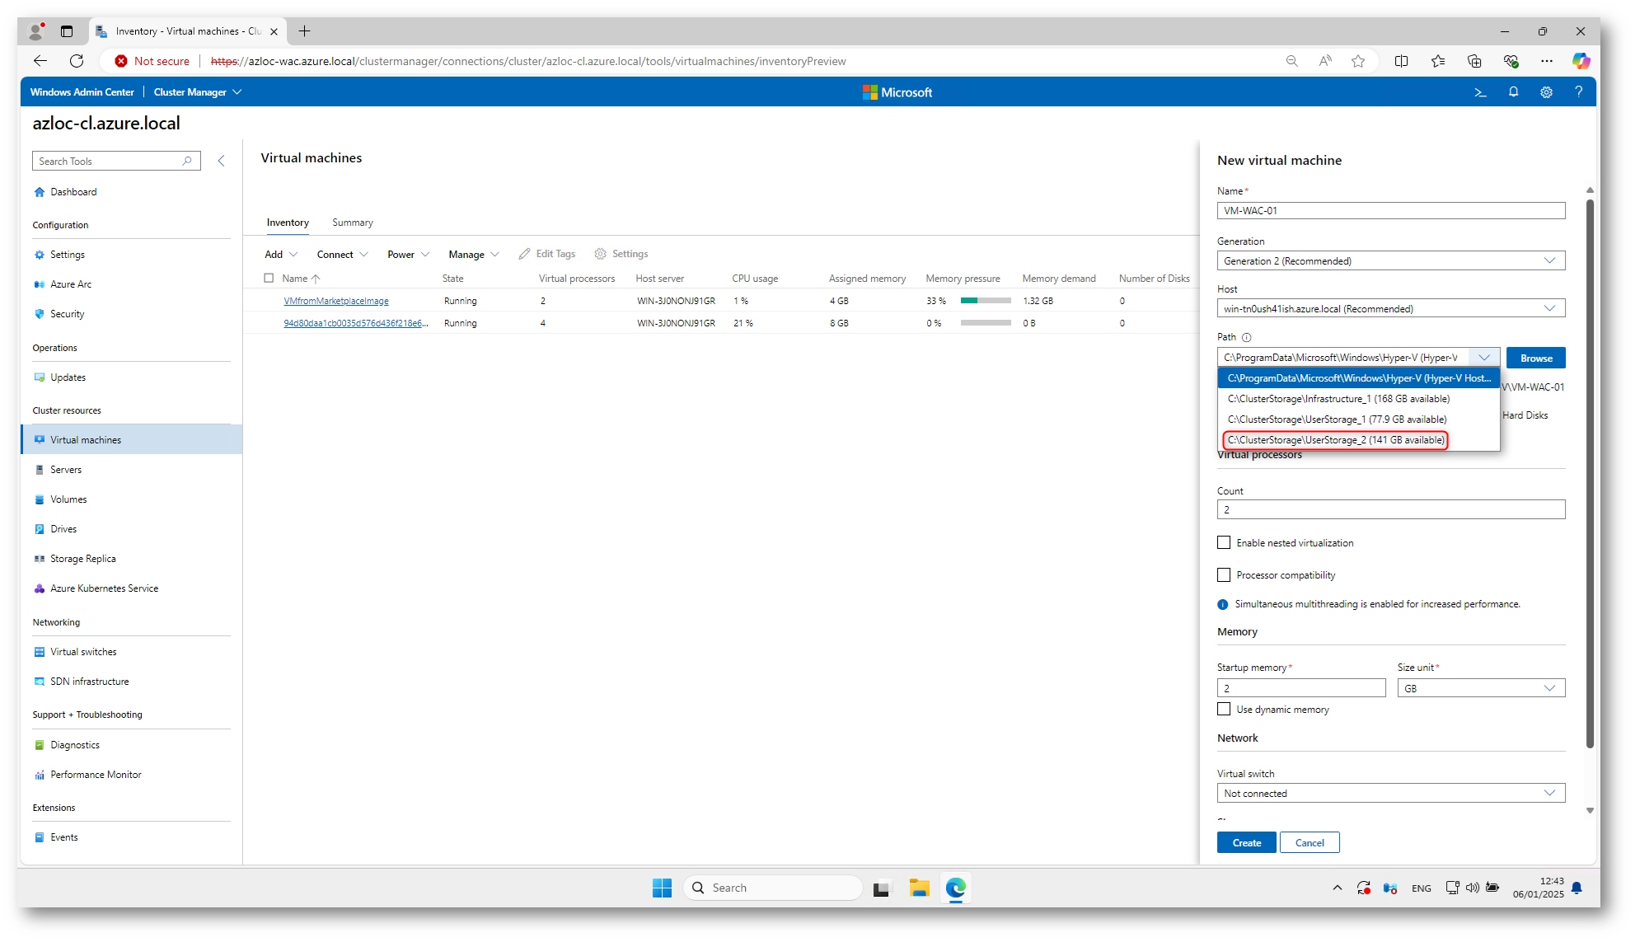The image size is (1635, 942).
Task: Enable Processor compatibility checkbox
Action: [x=1224, y=574]
